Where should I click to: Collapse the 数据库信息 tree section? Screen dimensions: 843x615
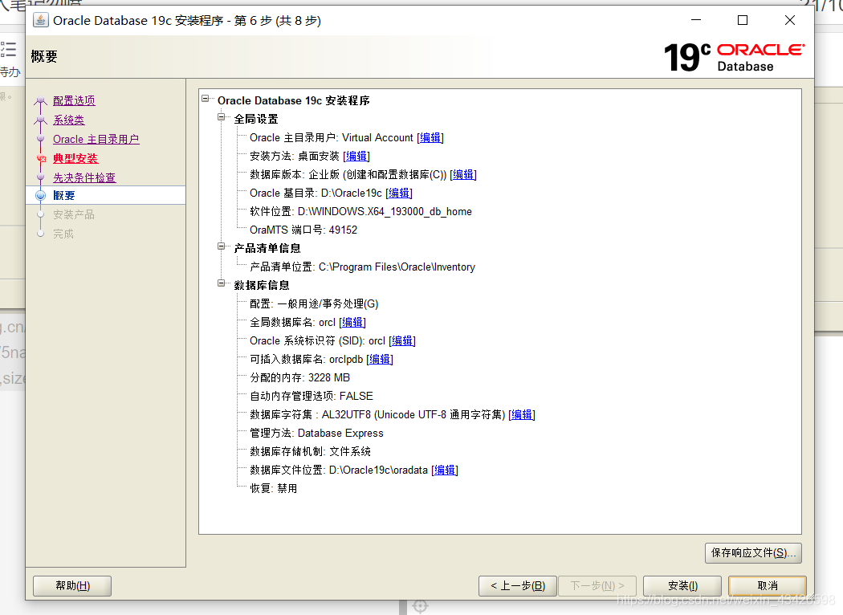(221, 283)
